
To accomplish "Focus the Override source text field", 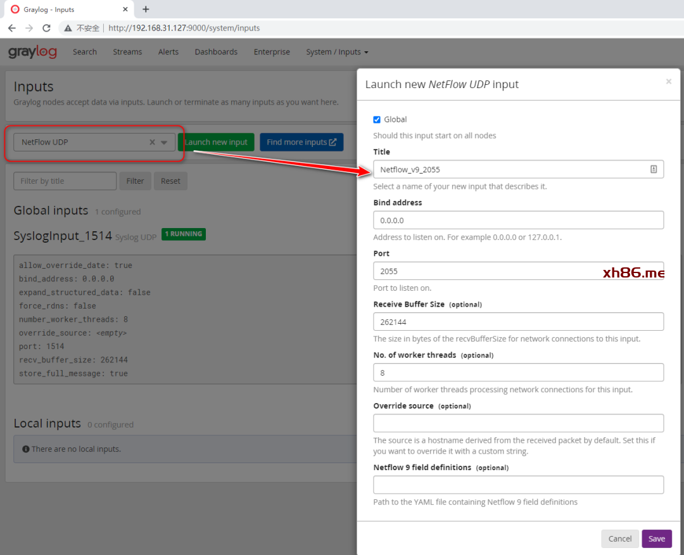I will click(x=518, y=423).
